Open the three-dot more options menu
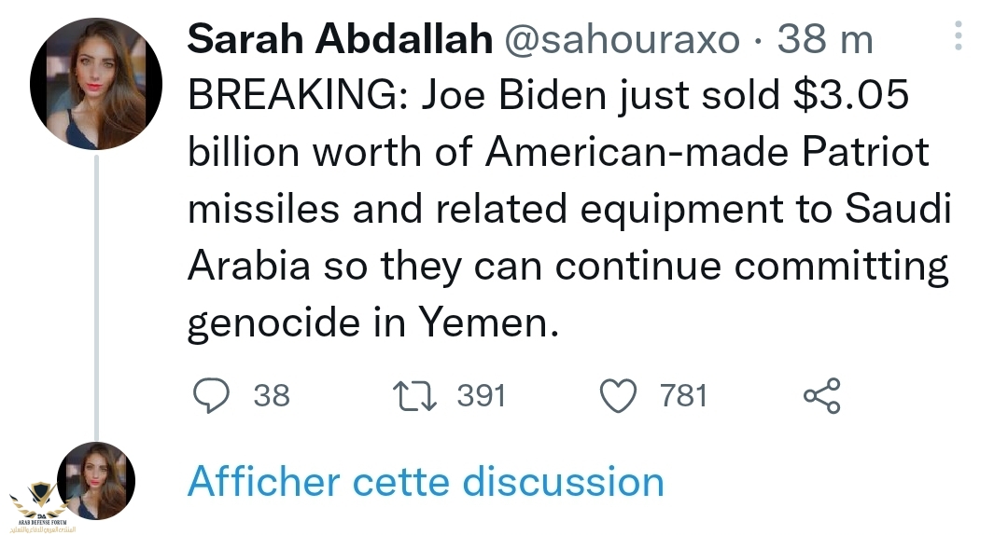 [x=957, y=37]
